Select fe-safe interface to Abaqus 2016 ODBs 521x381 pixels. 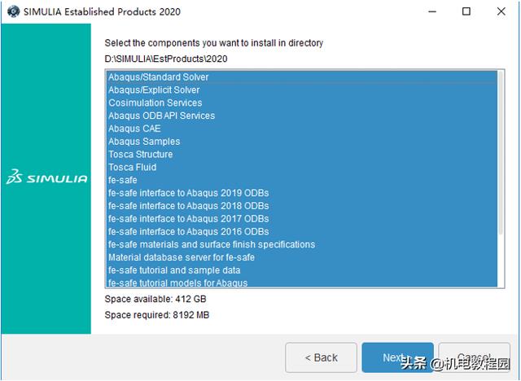click(302, 232)
